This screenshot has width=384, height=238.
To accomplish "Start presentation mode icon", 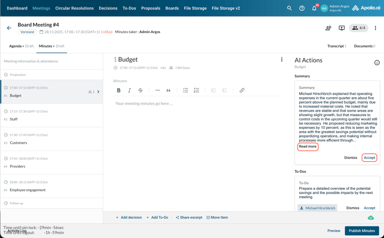I will coord(342,28).
